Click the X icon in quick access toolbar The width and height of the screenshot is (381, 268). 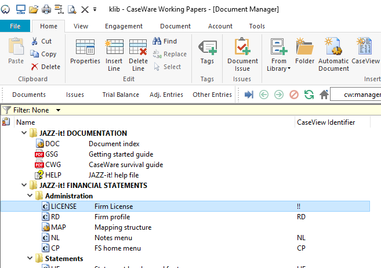(85, 9)
